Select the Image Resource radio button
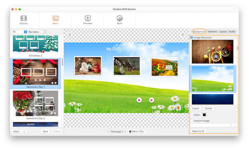The width and height of the screenshot is (249, 149). click(192, 37)
